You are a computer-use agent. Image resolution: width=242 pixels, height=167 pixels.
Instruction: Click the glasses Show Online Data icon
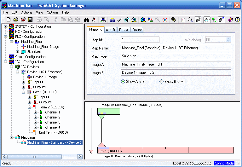(207, 20)
